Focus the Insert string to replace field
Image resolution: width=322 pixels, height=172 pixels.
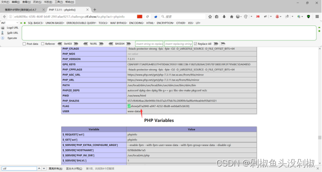coord(149,44)
